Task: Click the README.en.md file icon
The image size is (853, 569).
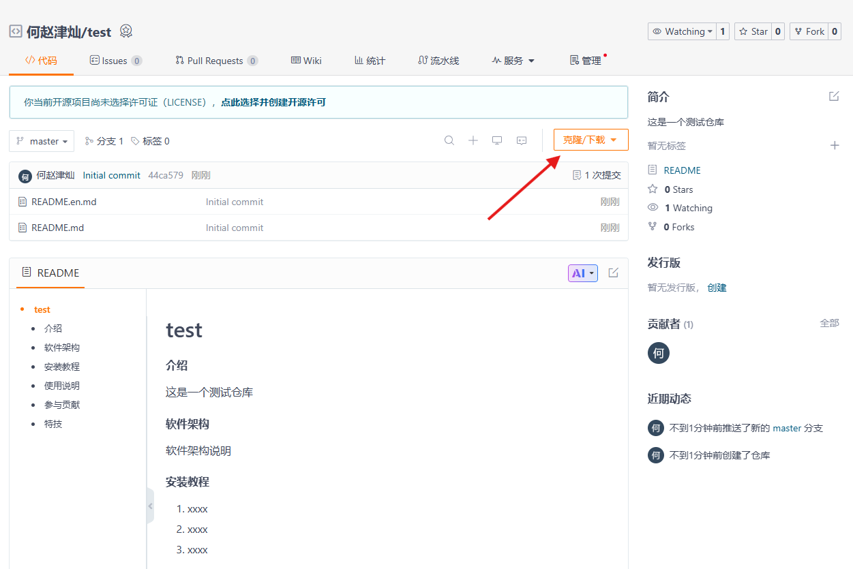Action: (x=23, y=202)
